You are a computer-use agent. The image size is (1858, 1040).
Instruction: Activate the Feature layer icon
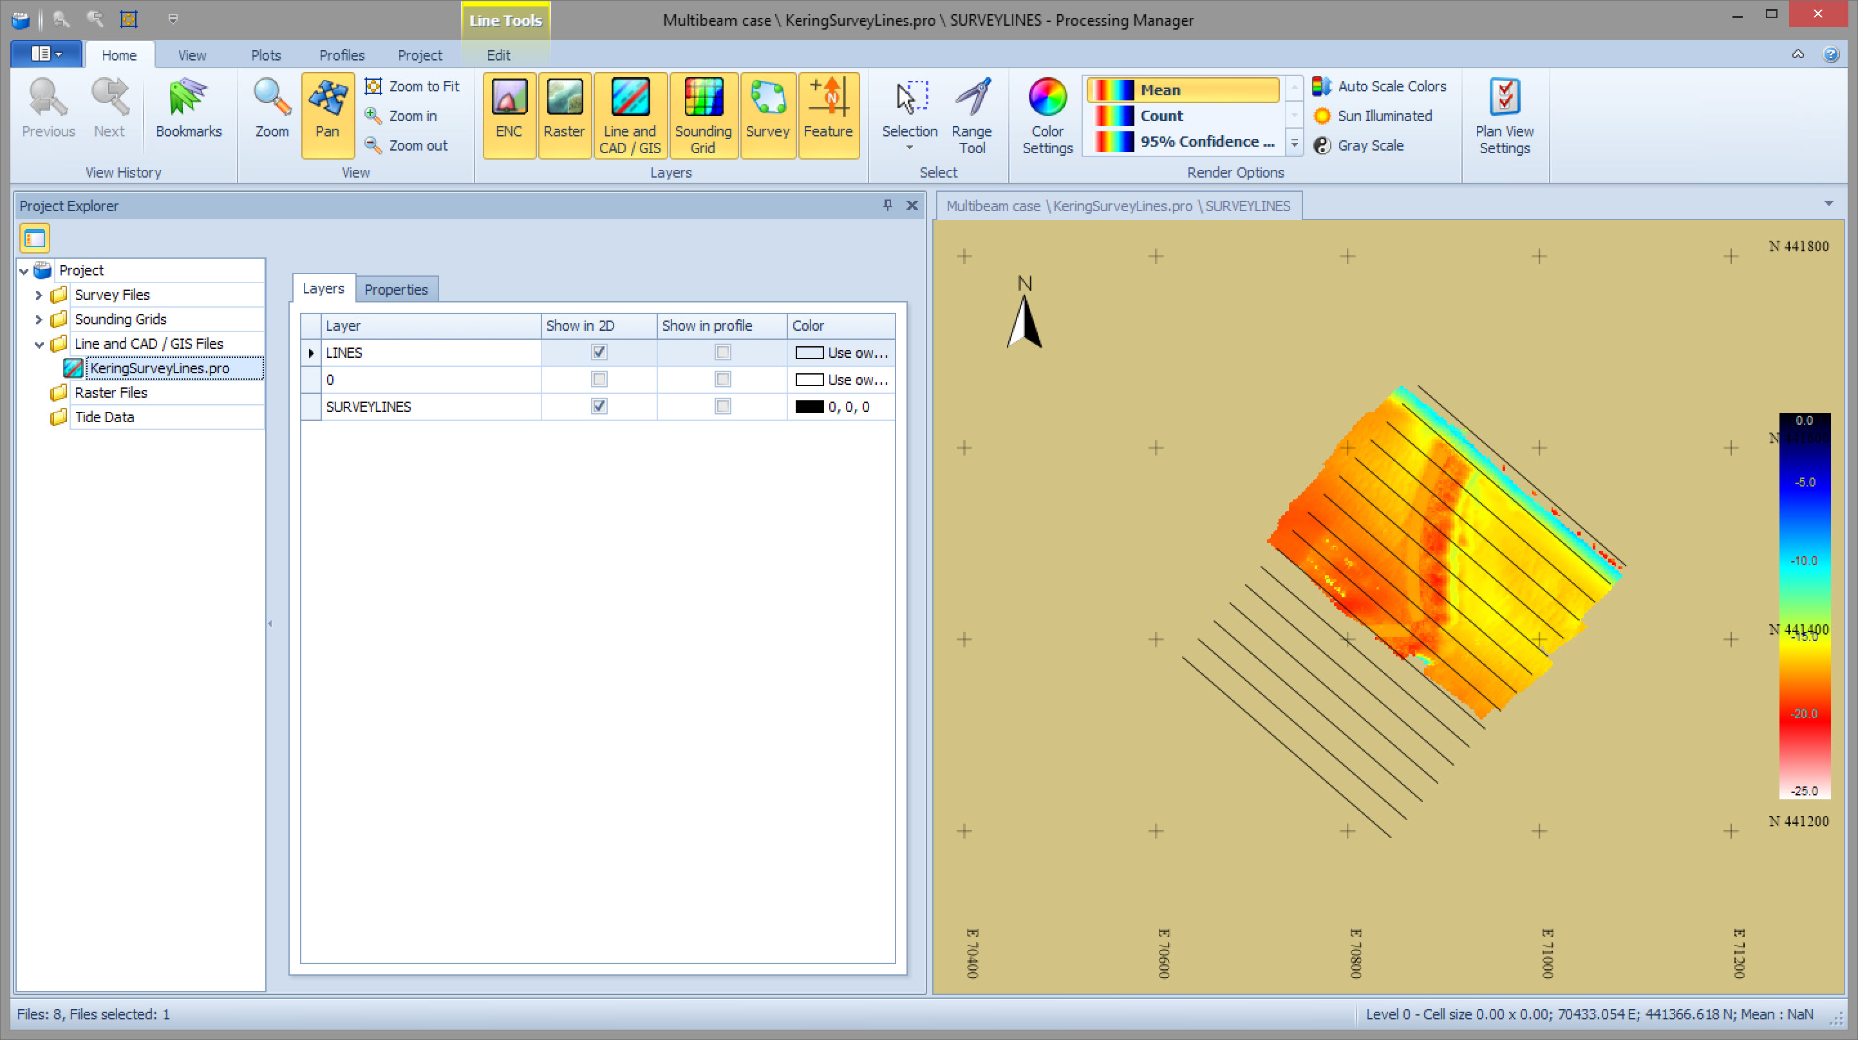pyautogui.click(x=827, y=113)
